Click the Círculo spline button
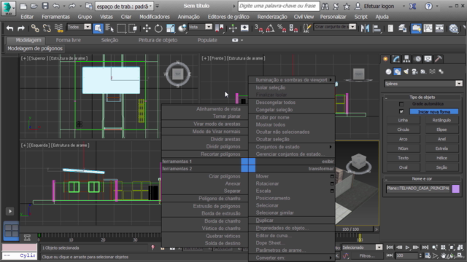Image resolution: width=467 pixels, height=262 pixels. pos(403,130)
